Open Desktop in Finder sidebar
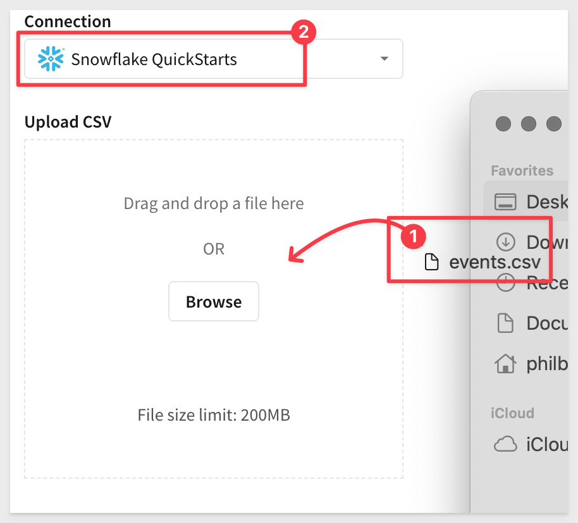 point(530,201)
